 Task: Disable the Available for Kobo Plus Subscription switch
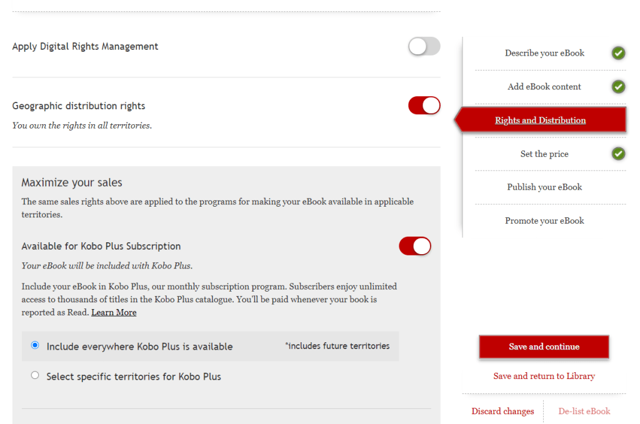coord(415,246)
